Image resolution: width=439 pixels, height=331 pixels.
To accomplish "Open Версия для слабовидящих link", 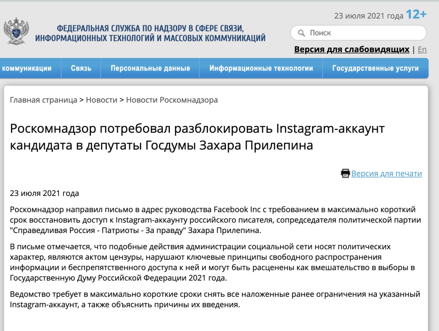I will [x=352, y=49].
